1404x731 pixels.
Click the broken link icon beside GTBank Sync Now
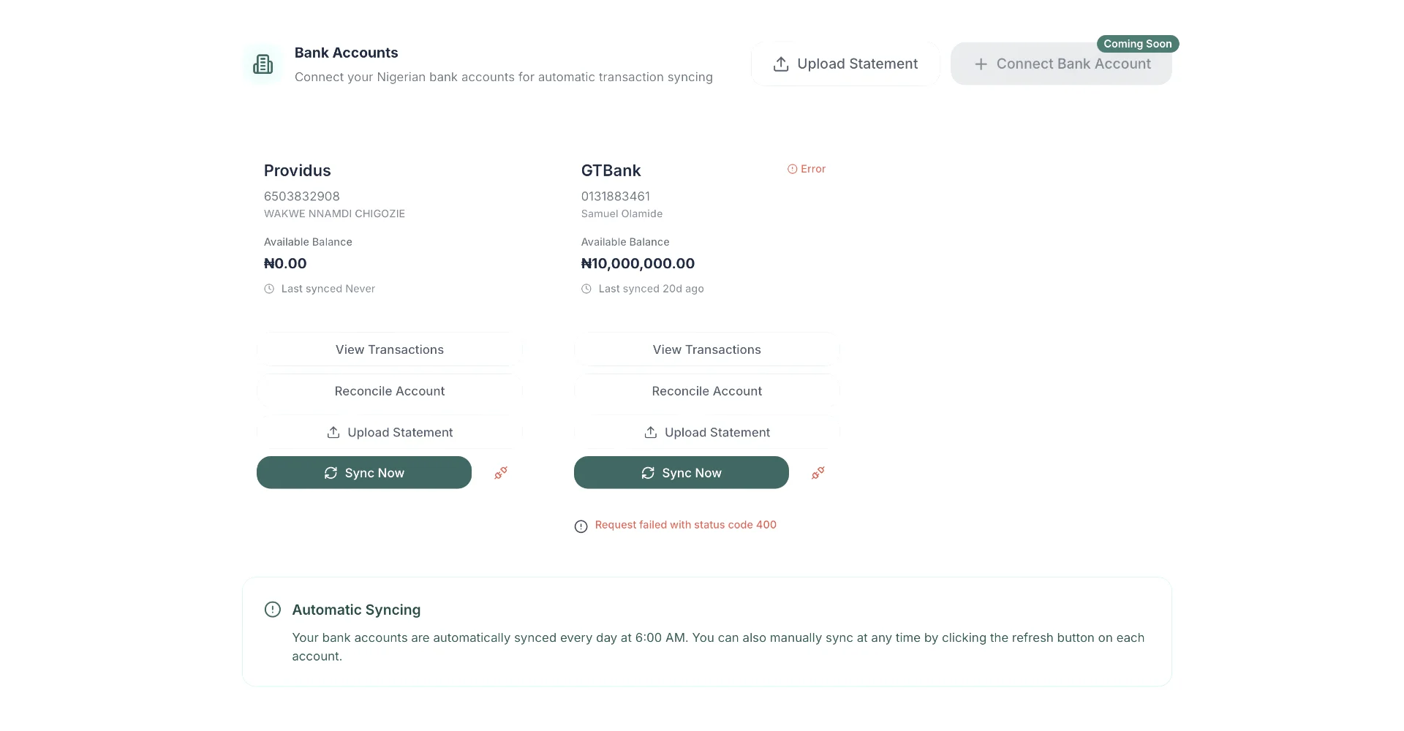tap(817, 473)
